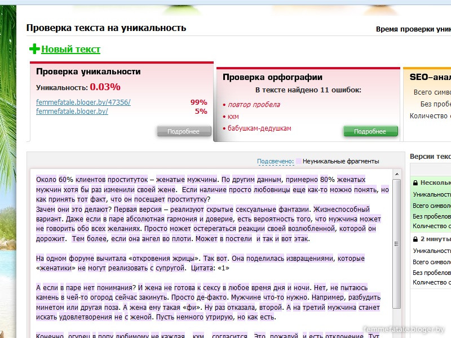Click green "Подробнее" button in spelling panel
Image resolution: width=451 pixels, height=338 pixels.
click(370, 131)
